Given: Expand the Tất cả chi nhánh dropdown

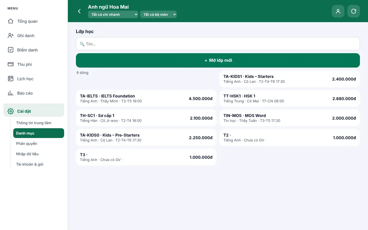Looking at the screenshot, I should click(113, 14).
